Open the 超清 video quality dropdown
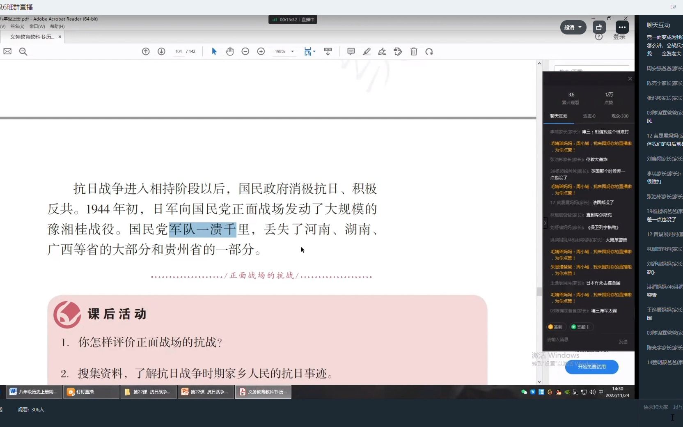 pyautogui.click(x=573, y=27)
